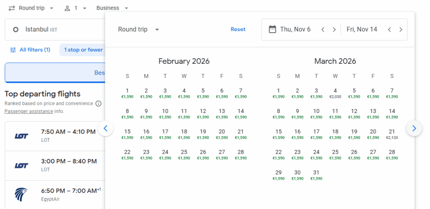Click the info icon near price ranking
The width and height of the screenshot is (430, 209).
(x=98, y=104)
